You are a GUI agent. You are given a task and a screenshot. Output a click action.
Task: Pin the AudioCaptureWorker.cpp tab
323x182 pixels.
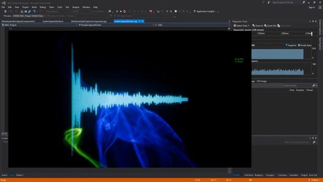pos(139,21)
